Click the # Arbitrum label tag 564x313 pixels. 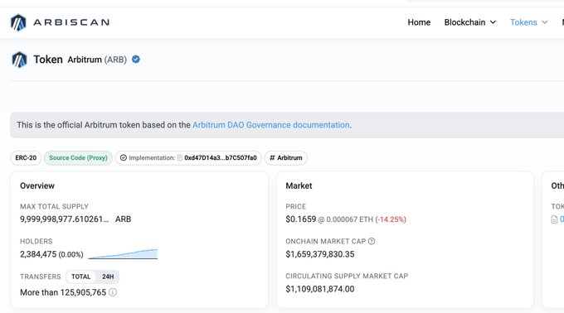coord(286,158)
